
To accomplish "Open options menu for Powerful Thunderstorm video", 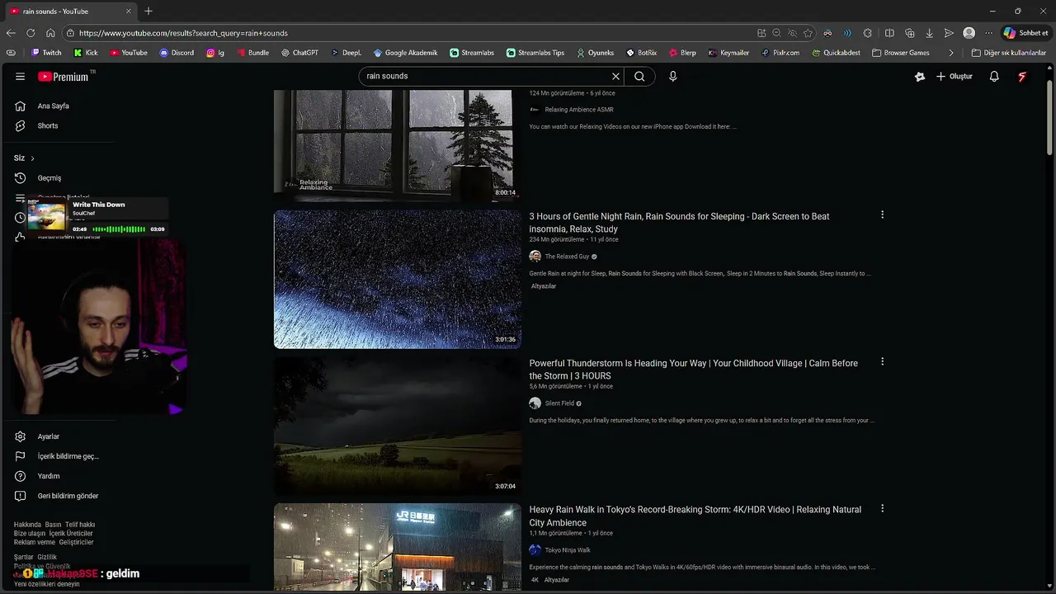I will click(x=882, y=361).
